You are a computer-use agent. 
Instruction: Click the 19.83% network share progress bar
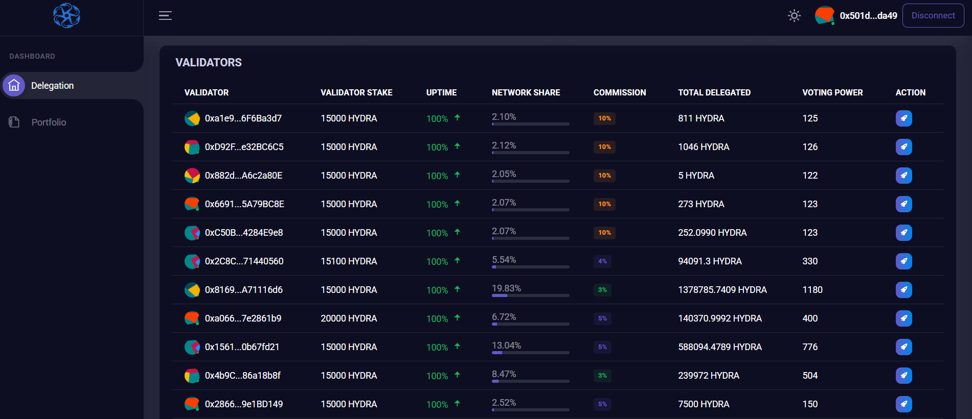[531, 295]
